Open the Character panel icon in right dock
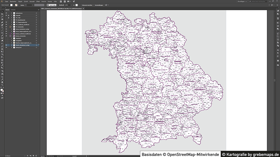 [278, 50]
